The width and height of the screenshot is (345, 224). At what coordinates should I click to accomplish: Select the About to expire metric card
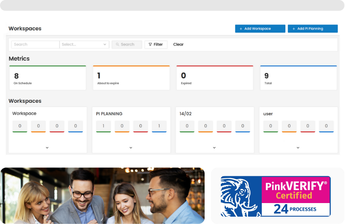131,78
